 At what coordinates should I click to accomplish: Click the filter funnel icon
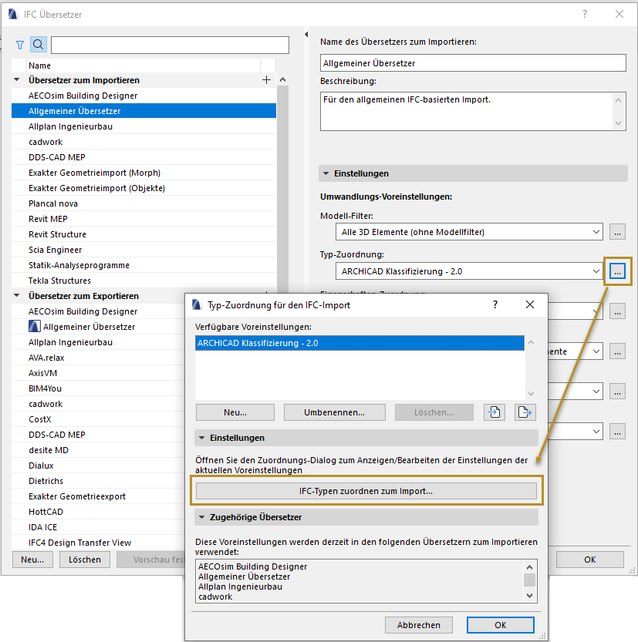[x=19, y=45]
